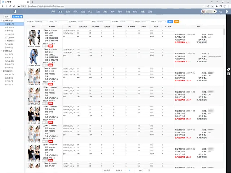
Task: Click the icon below the rocket
Action: 228,74
